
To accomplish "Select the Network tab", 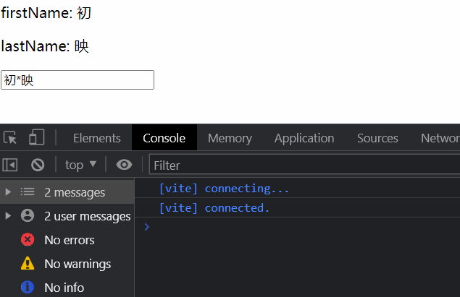I will point(440,138).
